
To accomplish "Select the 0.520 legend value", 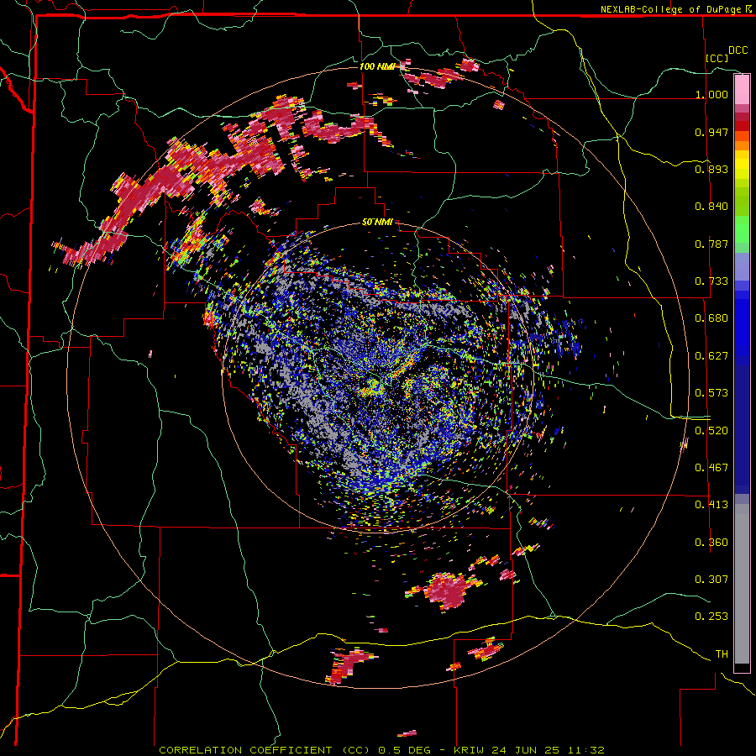I will [x=711, y=431].
